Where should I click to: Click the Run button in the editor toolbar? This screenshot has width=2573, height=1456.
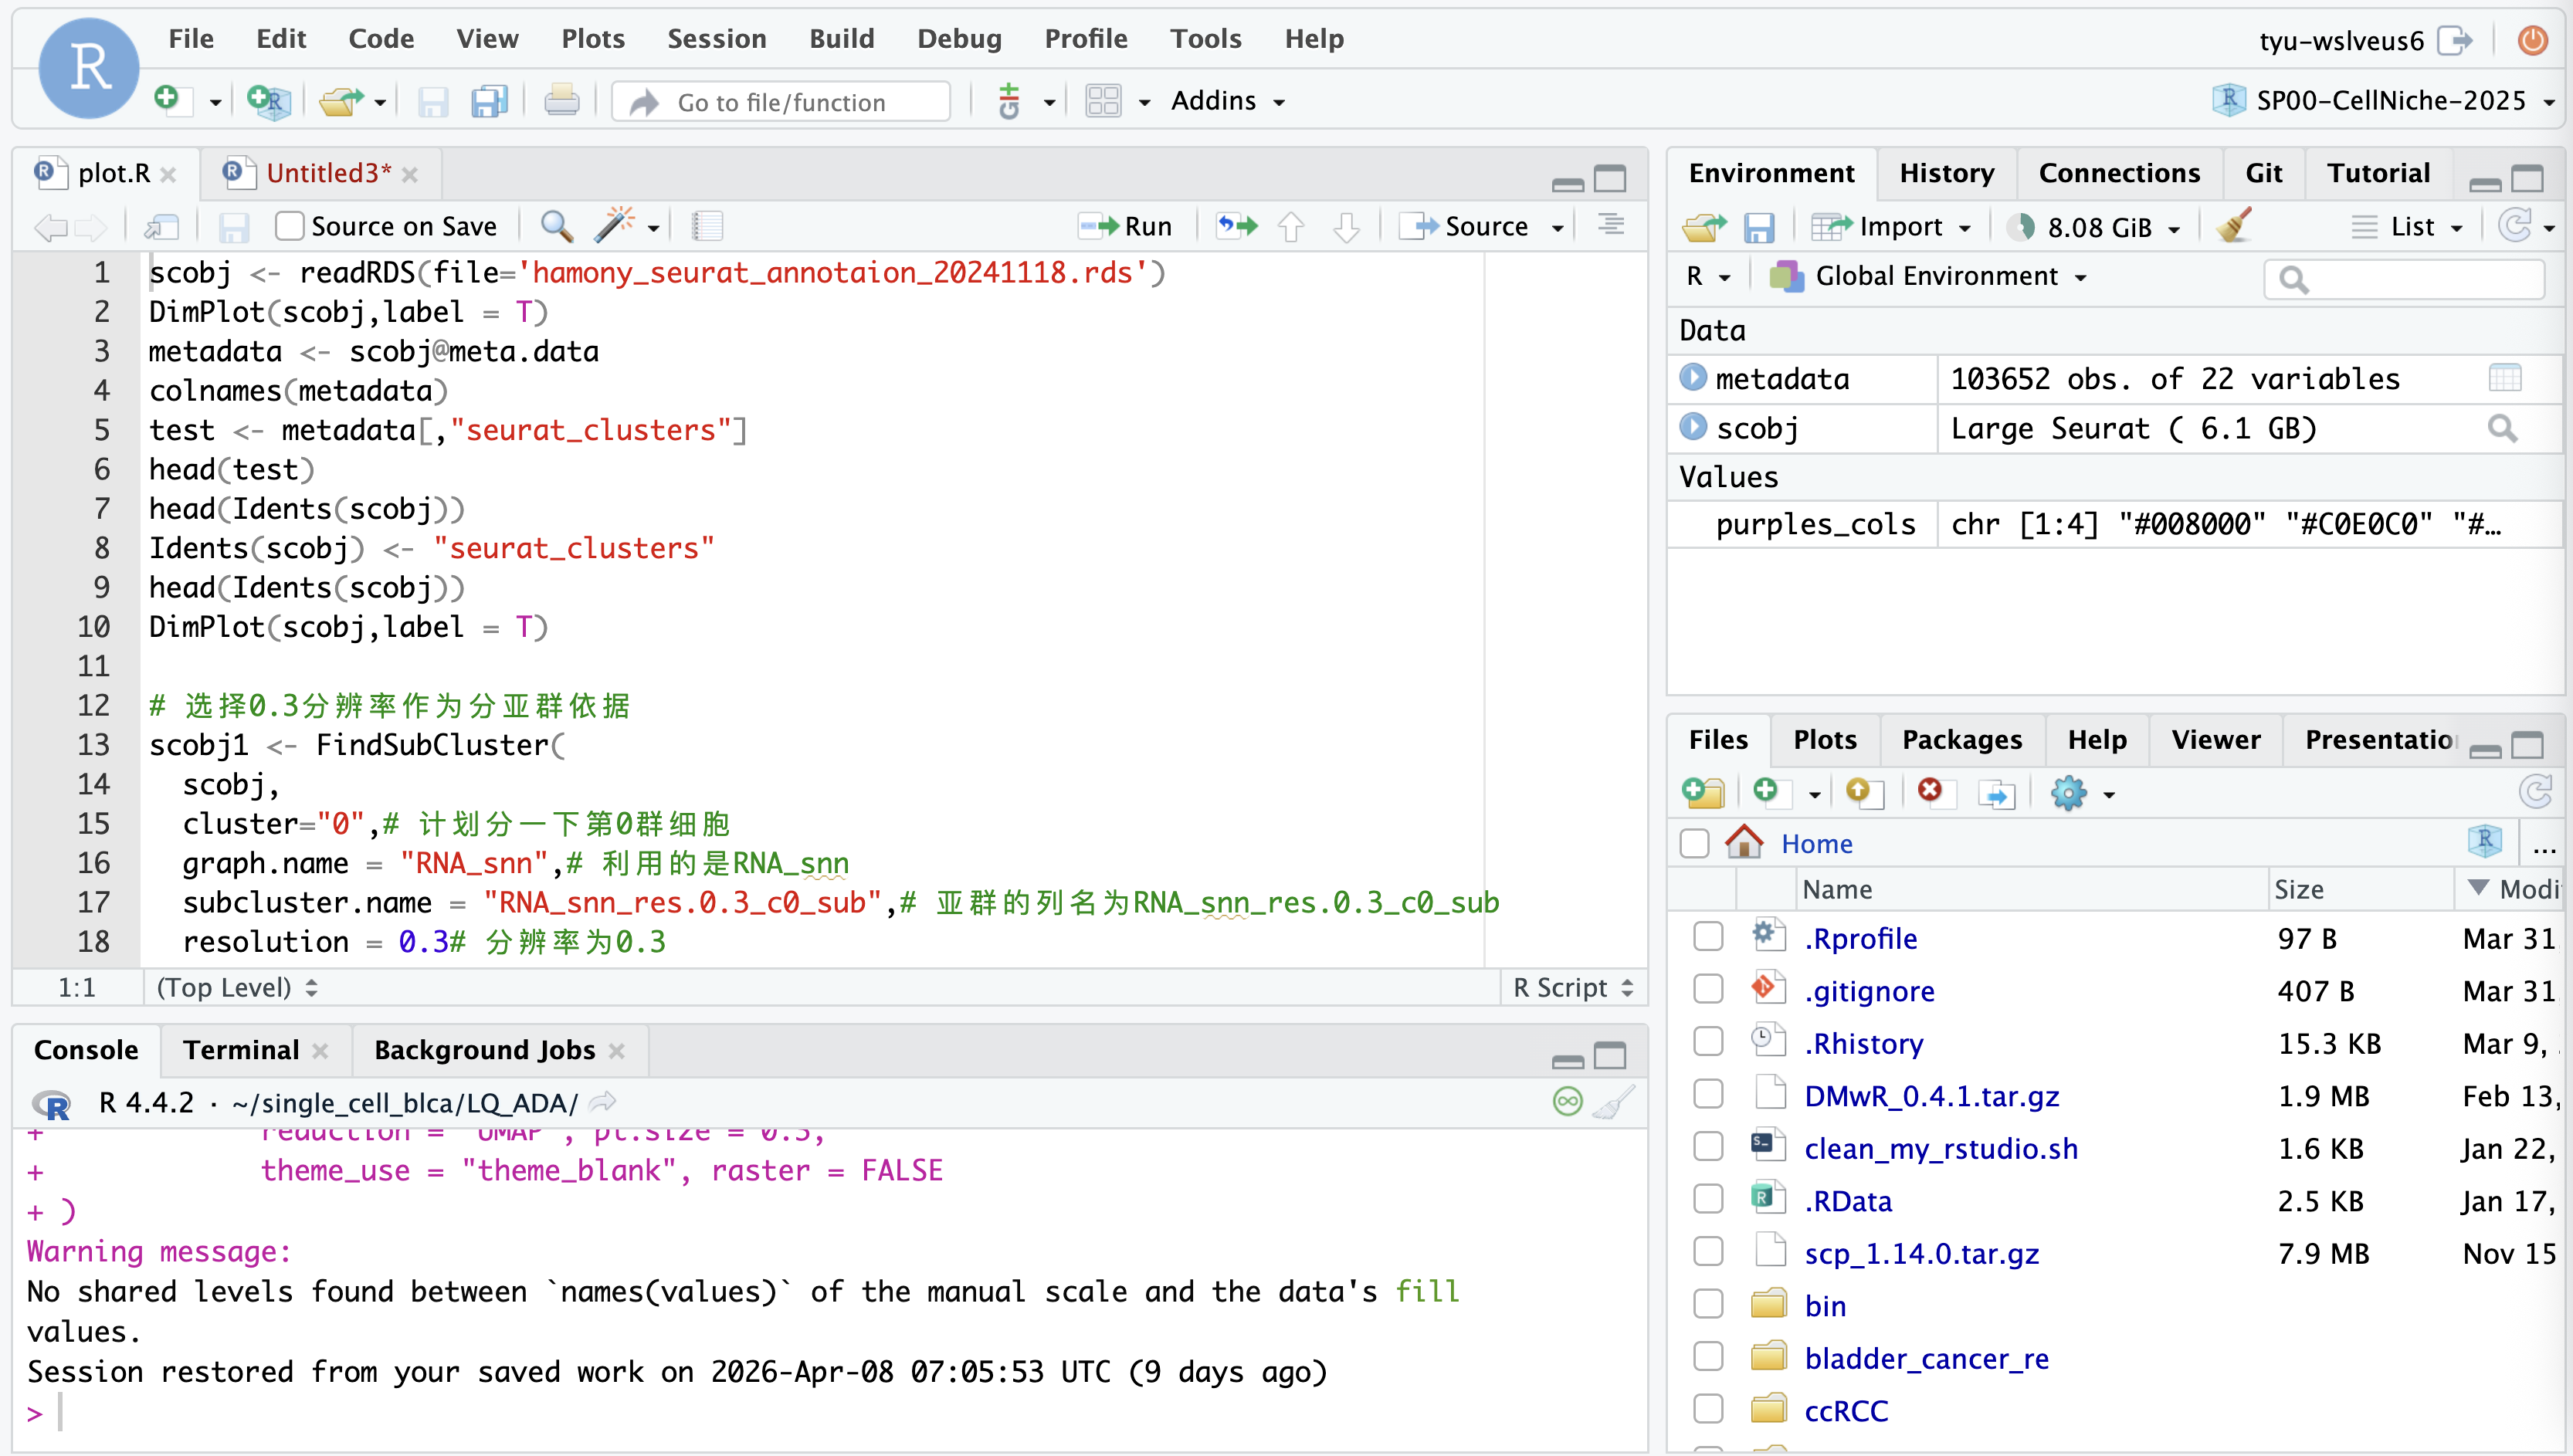[1127, 227]
